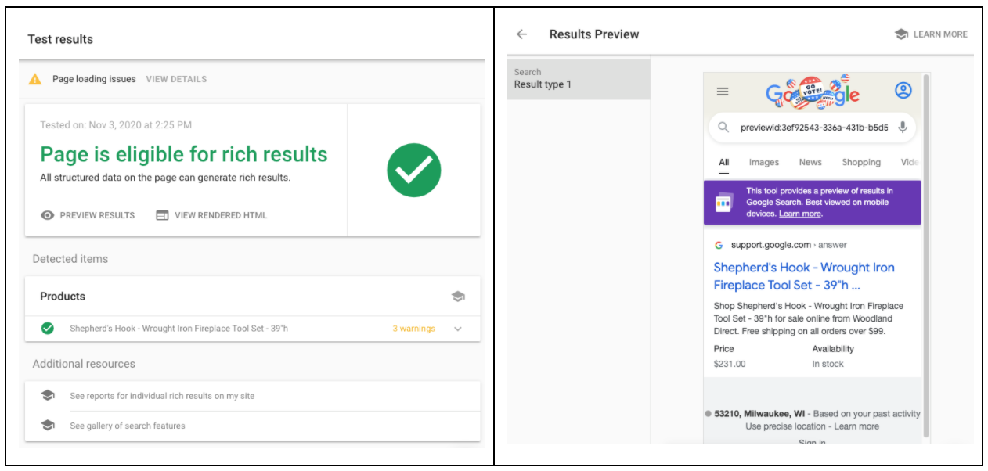Screen dimensions: 988x471
Task: Switch to the Shopping search tab
Action: pos(861,163)
